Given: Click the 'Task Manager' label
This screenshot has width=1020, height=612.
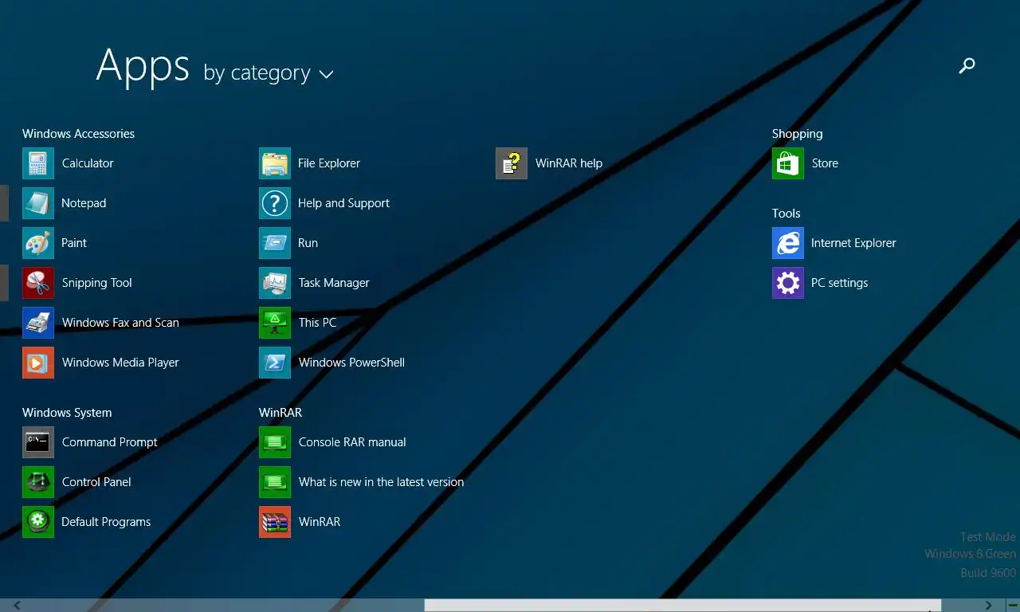Looking at the screenshot, I should 334,283.
